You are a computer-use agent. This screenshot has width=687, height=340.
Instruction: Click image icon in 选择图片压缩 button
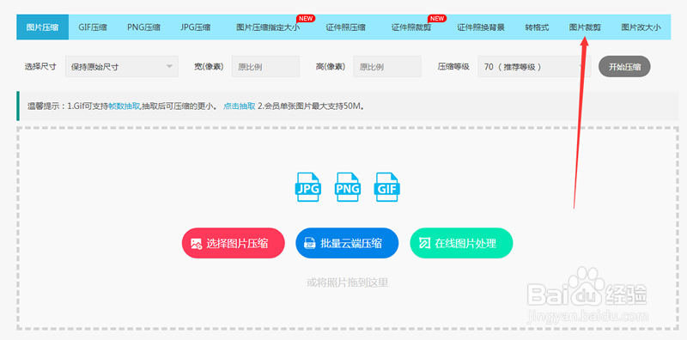click(197, 244)
